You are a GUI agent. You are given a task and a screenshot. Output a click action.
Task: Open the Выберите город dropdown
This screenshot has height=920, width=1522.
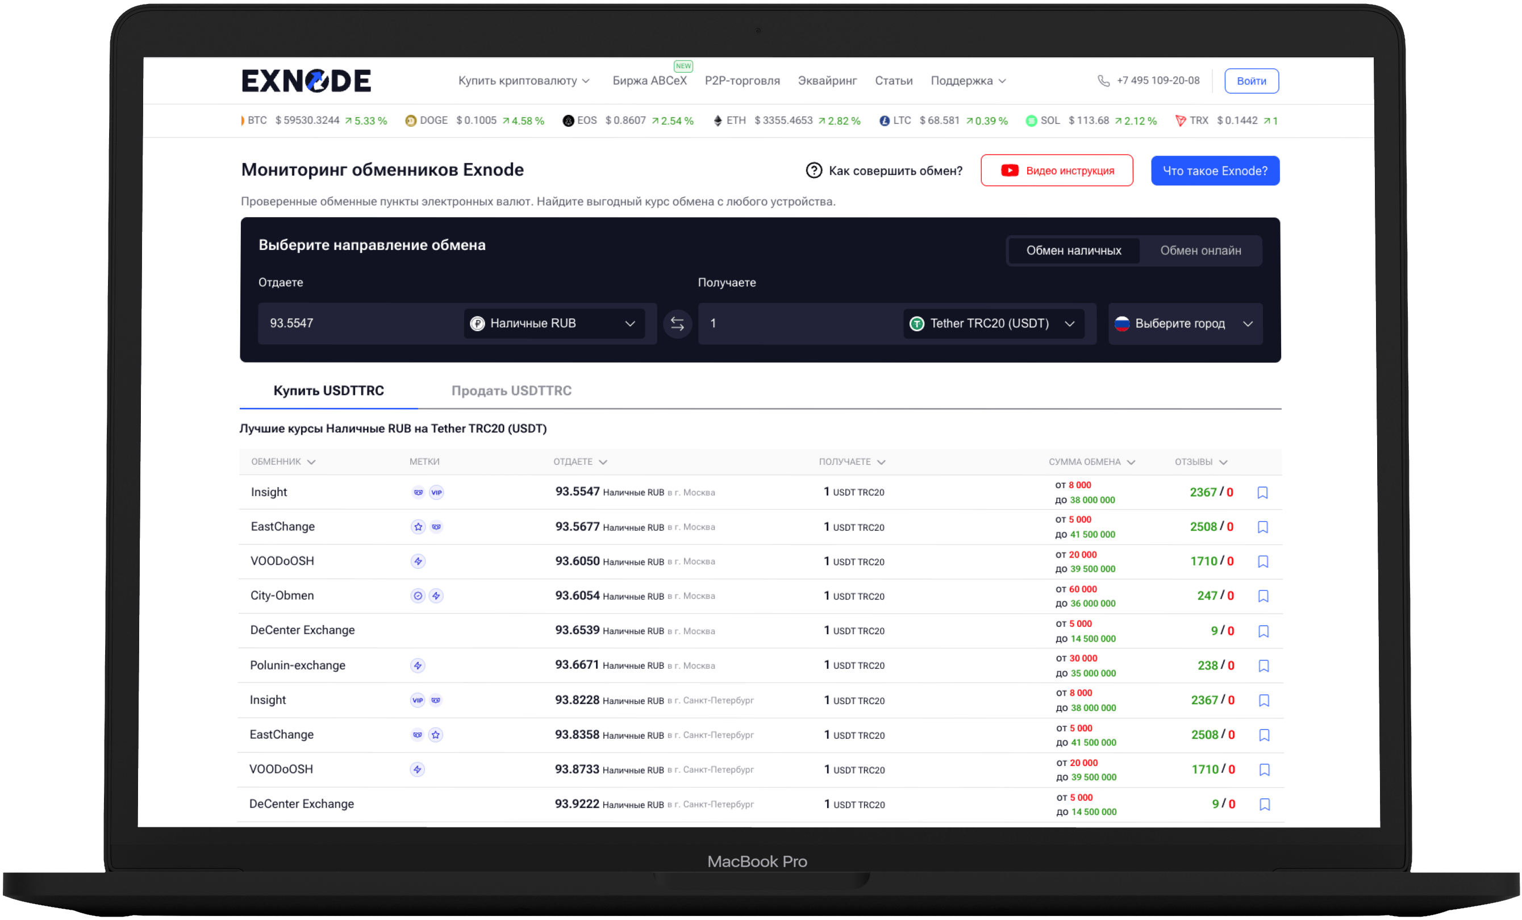[x=1185, y=324]
